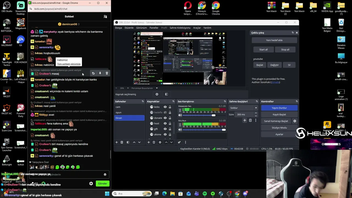Open the scene filters icon in the Sahneler toolbar
Viewport: 352px width, 198px height.
(x=128, y=142)
